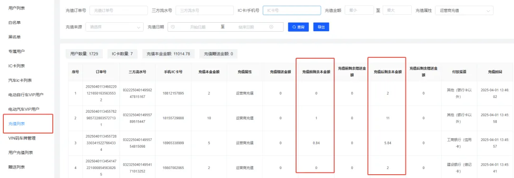Open 赠送列表 in the sidebar
Screen dimensions: 514x178
pos(16,167)
